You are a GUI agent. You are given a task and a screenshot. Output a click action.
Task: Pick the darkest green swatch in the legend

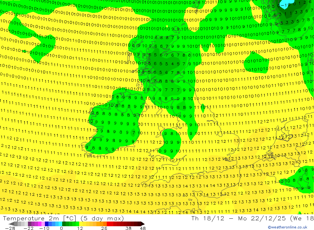coord(64,224)
